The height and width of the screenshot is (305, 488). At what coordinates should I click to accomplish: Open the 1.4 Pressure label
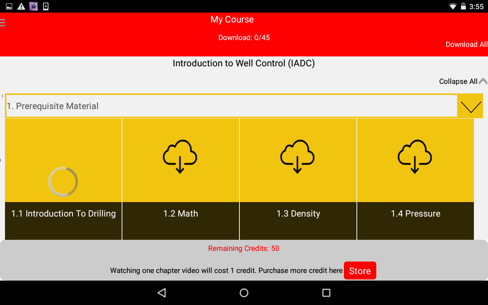pyautogui.click(x=416, y=213)
